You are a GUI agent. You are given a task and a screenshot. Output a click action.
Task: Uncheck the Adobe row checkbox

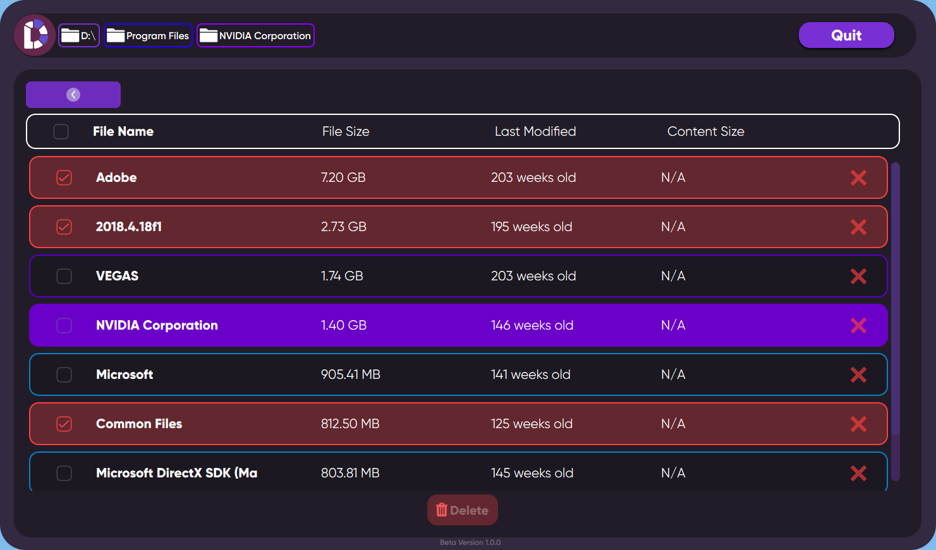pyautogui.click(x=64, y=177)
